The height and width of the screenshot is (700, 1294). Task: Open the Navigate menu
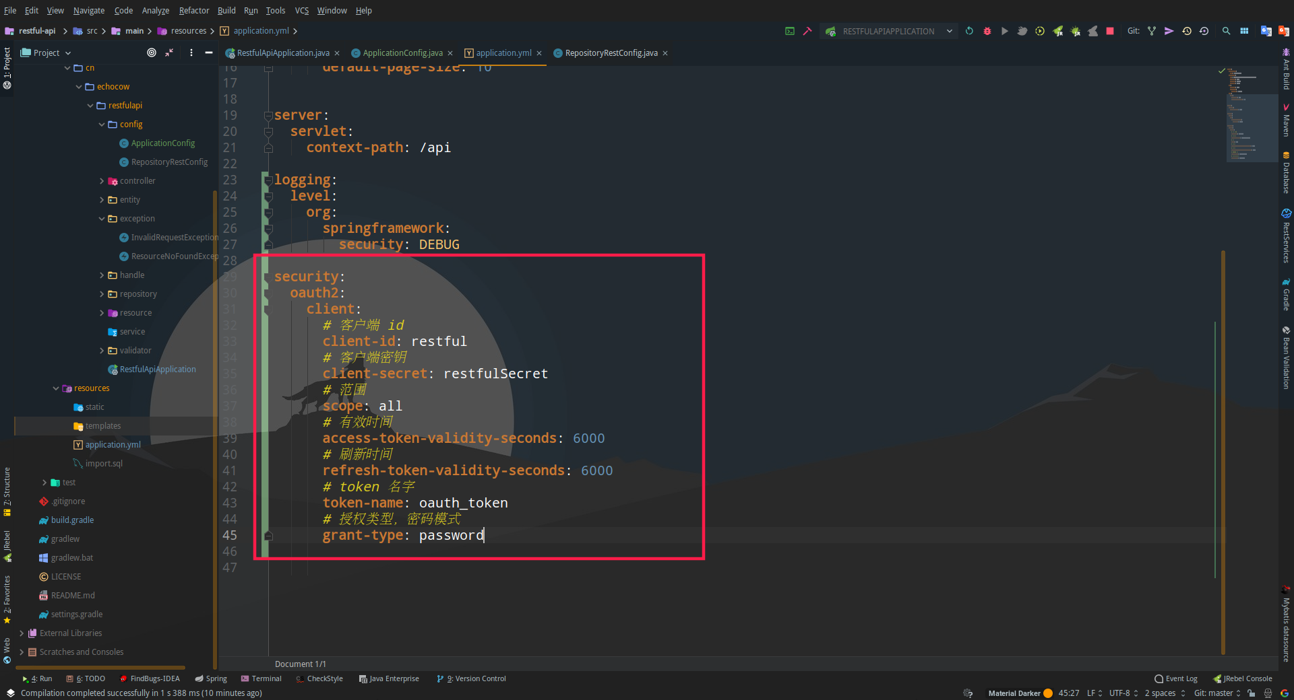[x=89, y=10]
